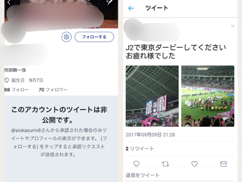Expand the tweet options chevron
Viewport: 242px width, 182px height.
click(233, 26)
